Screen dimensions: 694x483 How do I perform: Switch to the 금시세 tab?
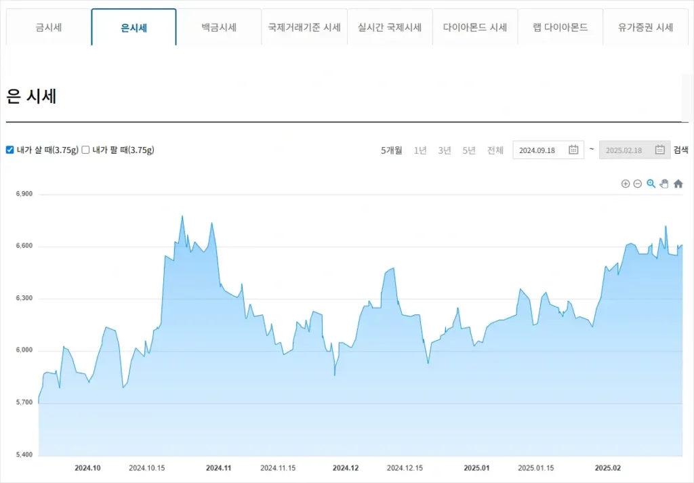[x=49, y=28]
